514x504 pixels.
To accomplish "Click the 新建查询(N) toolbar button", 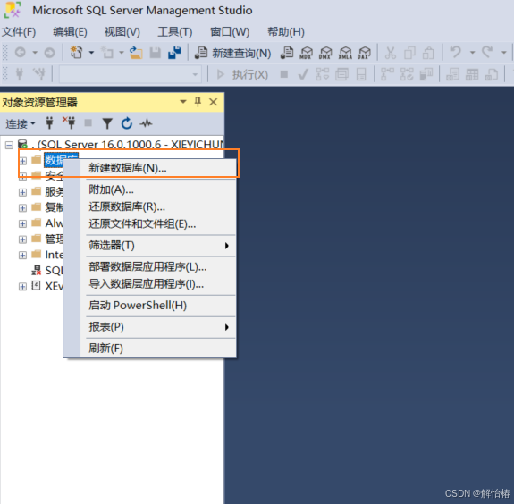I will click(232, 53).
